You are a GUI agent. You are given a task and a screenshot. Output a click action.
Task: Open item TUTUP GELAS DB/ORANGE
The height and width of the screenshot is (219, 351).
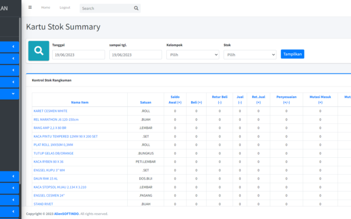pyautogui.click(x=54, y=153)
